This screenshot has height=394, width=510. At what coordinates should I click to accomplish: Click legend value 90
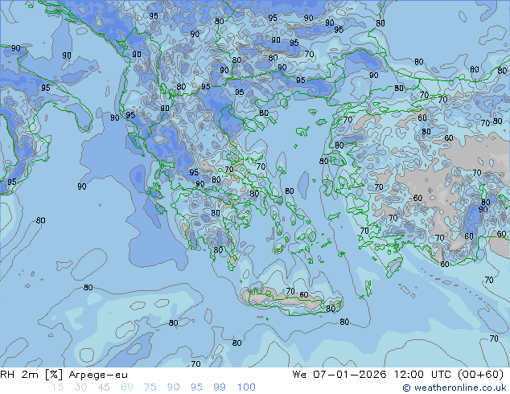(x=173, y=388)
